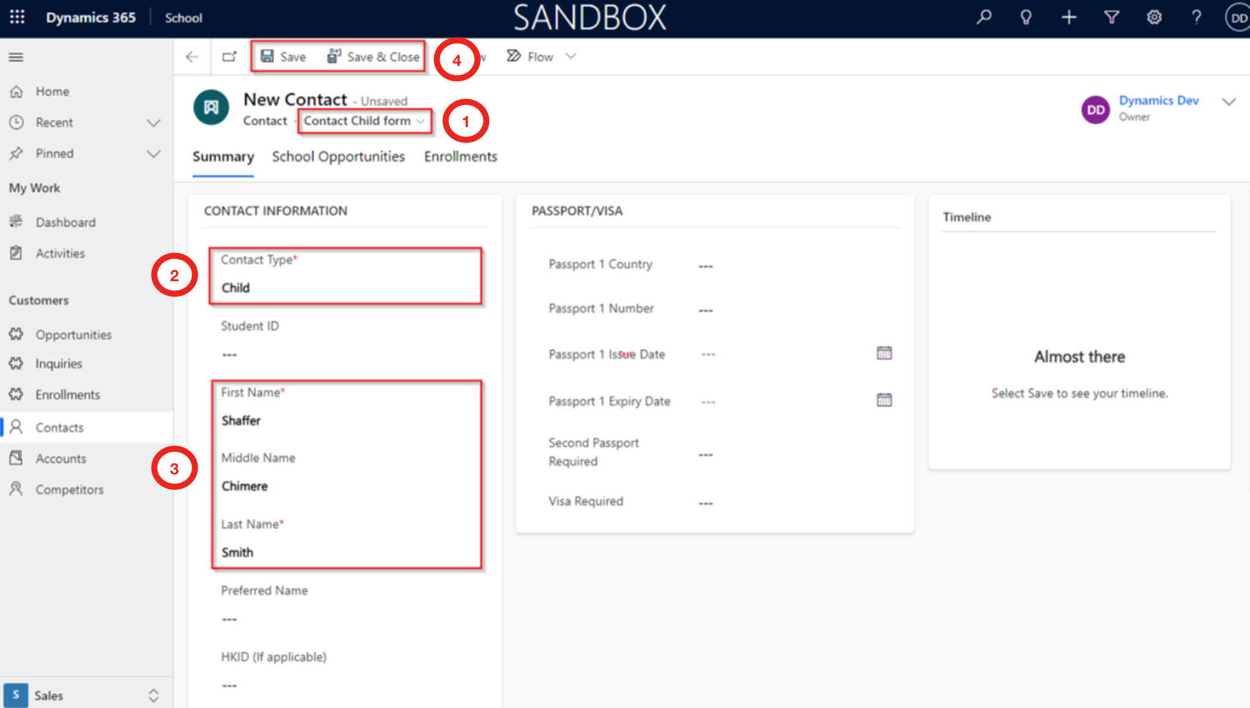Expand the Flow menu chevron
Image resolution: width=1250 pixels, height=708 pixels.
(571, 56)
